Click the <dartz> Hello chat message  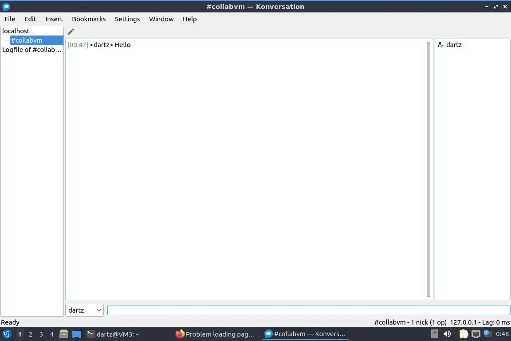110,45
